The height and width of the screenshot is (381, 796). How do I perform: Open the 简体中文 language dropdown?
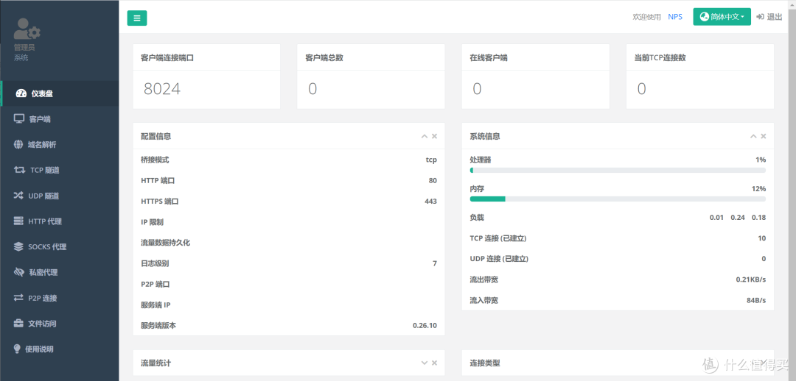(722, 17)
